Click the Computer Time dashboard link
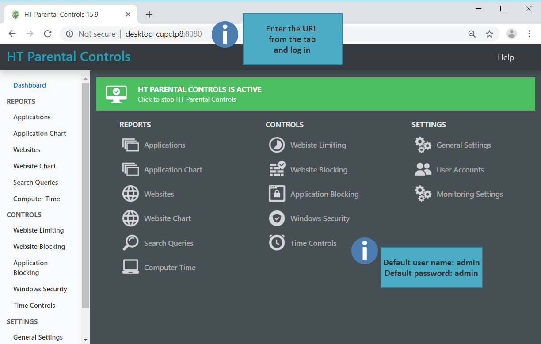 point(170,268)
